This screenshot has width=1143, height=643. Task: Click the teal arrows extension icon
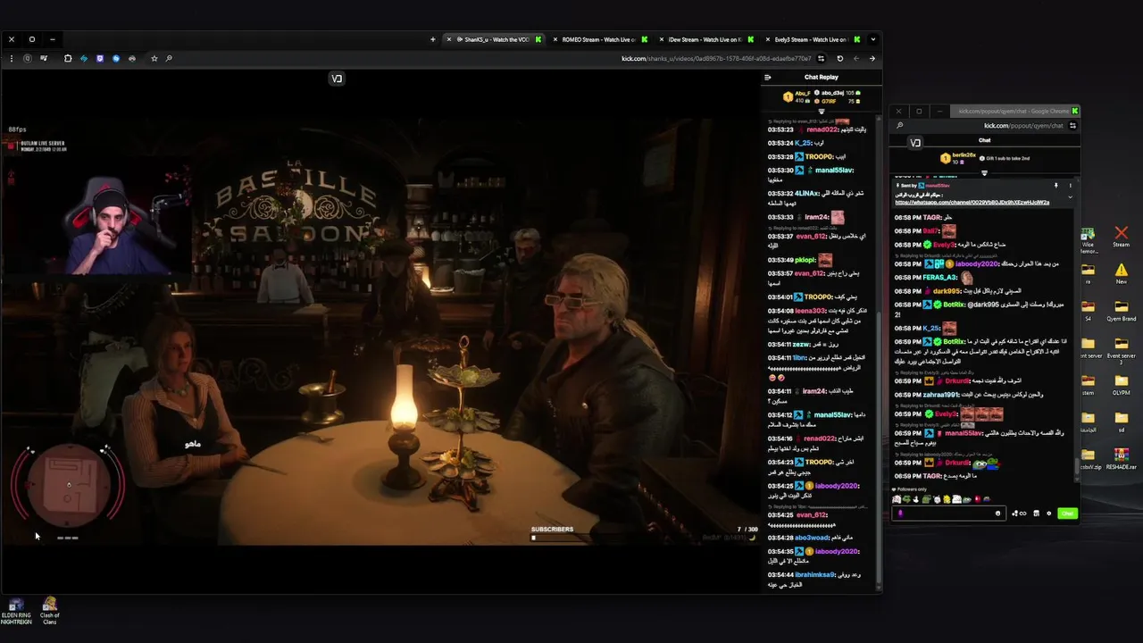point(84,58)
